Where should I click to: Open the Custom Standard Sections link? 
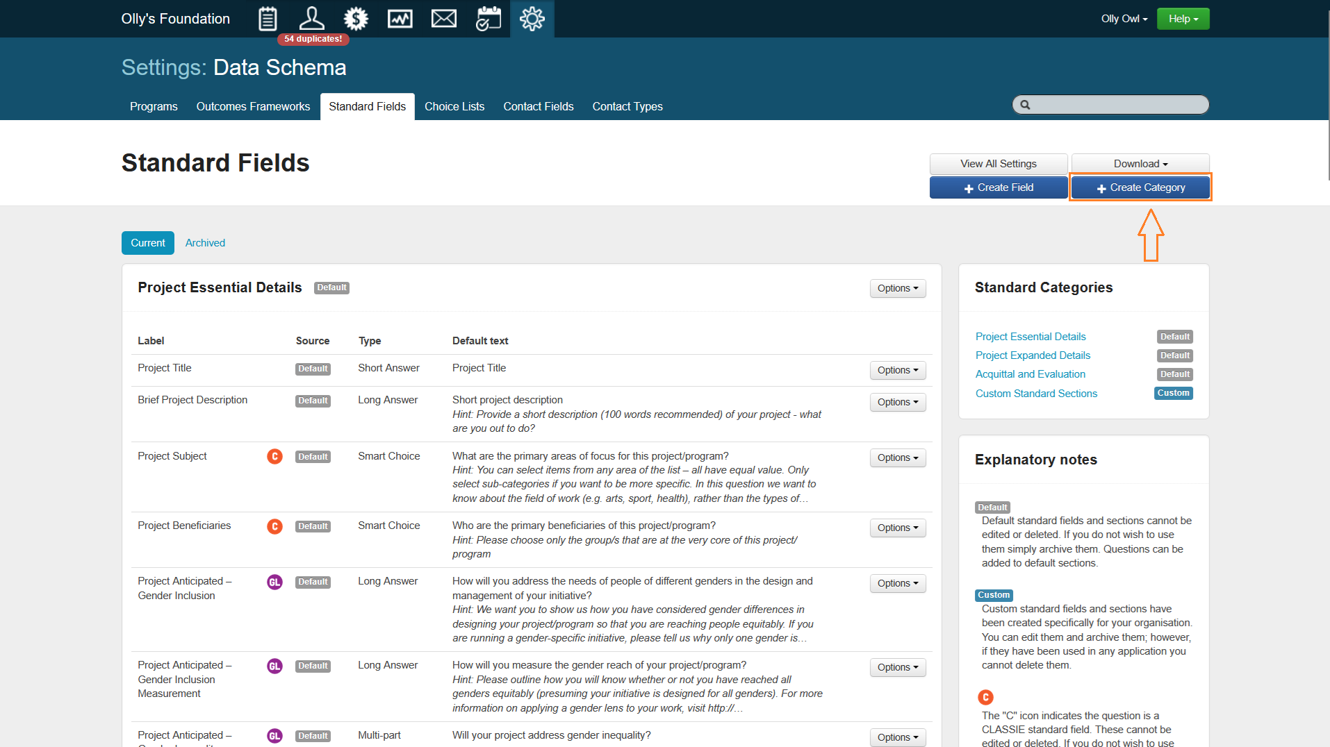click(1036, 394)
